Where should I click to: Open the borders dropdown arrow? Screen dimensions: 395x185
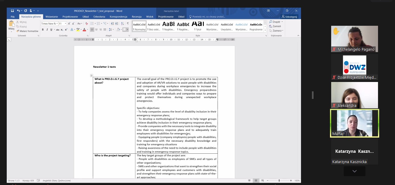coord(128,30)
